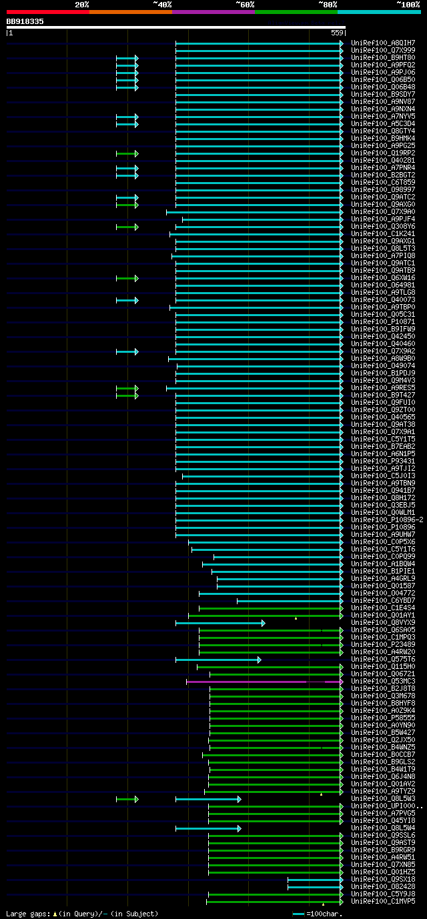427x919 pixels.
Task: Select the UniRef100_A5C3D4 label
Action: pos(384,123)
